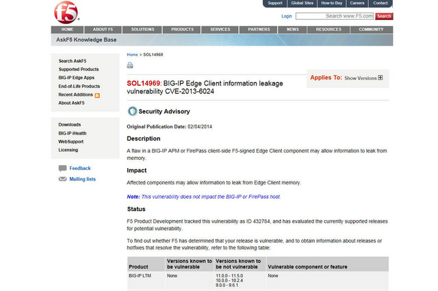Click the 11.0.0 - 11.5.0 version entry
Viewport: 438px width, 291px height.
coord(229,276)
